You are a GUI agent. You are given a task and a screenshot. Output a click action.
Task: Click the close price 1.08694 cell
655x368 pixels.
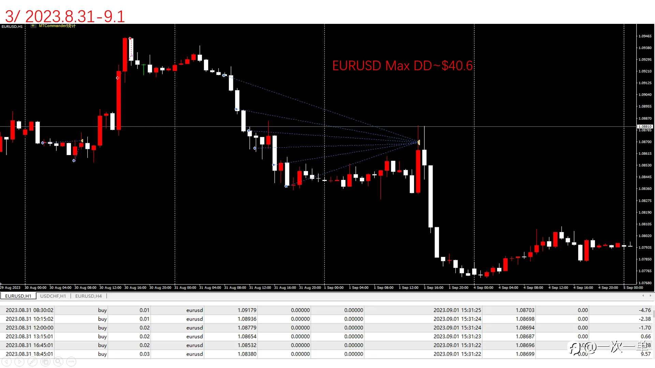coord(525,327)
